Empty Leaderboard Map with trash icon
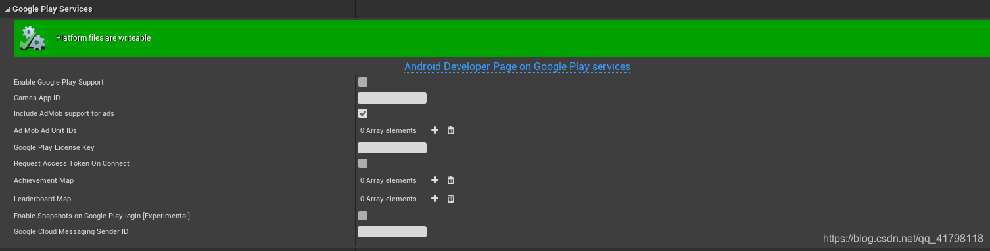 tap(450, 199)
